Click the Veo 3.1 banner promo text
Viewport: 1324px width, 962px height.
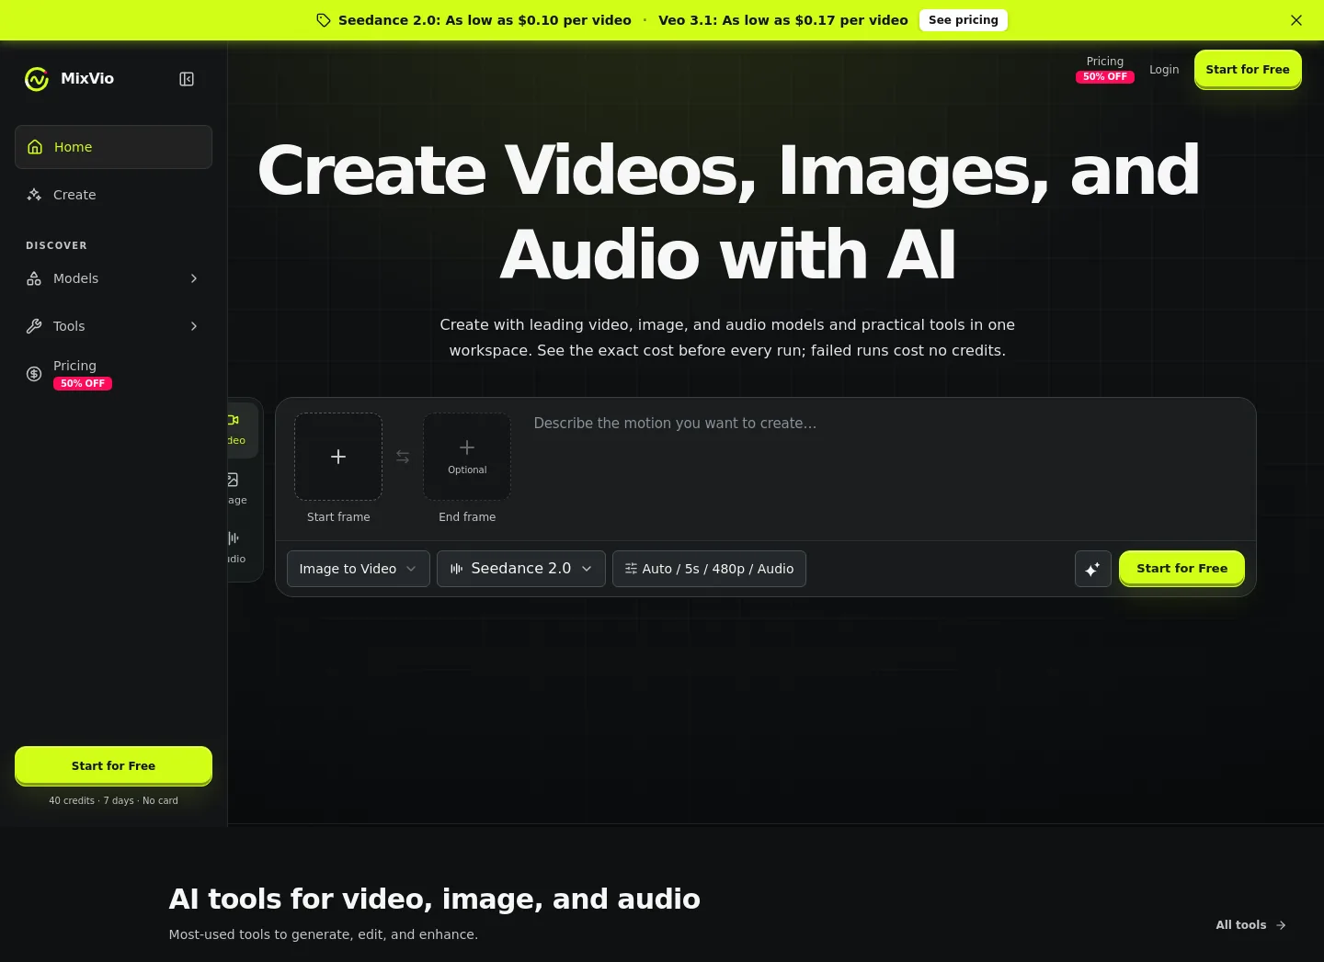783,20
